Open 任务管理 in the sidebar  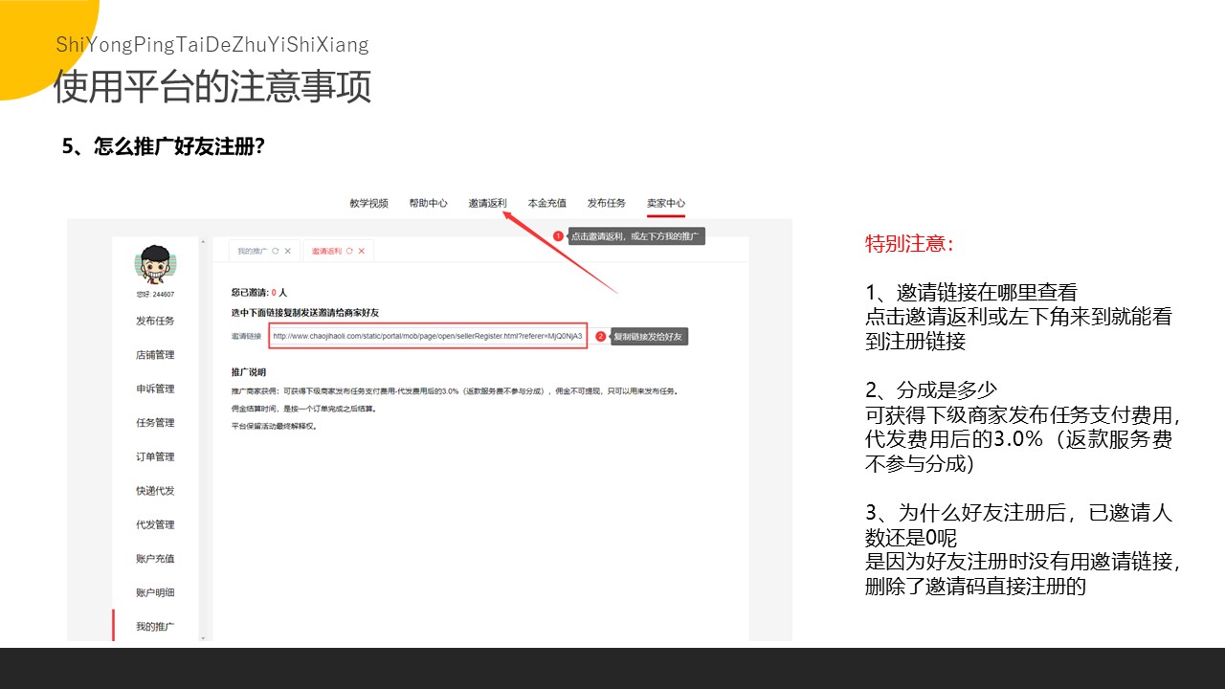pos(155,423)
